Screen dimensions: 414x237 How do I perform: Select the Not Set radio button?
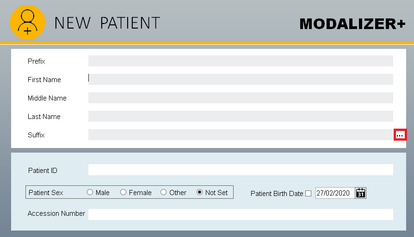click(200, 192)
